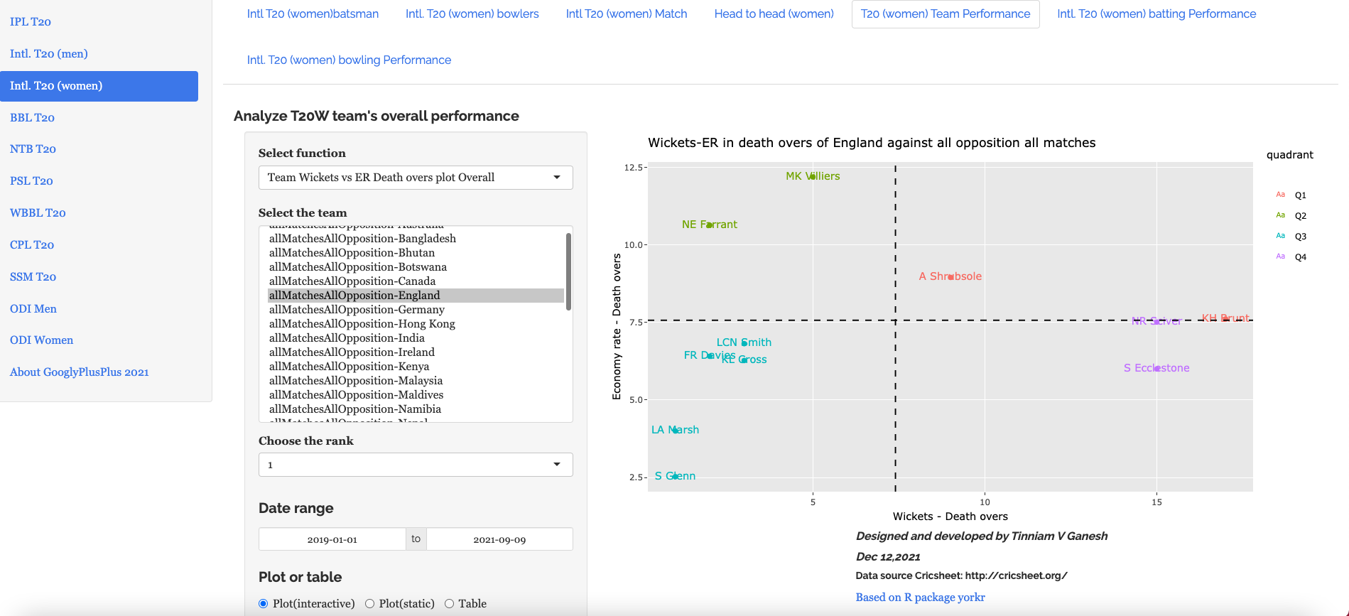Click the Q4 legend marker
This screenshot has height=616, width=1349.
click(x=1280, y=256)
